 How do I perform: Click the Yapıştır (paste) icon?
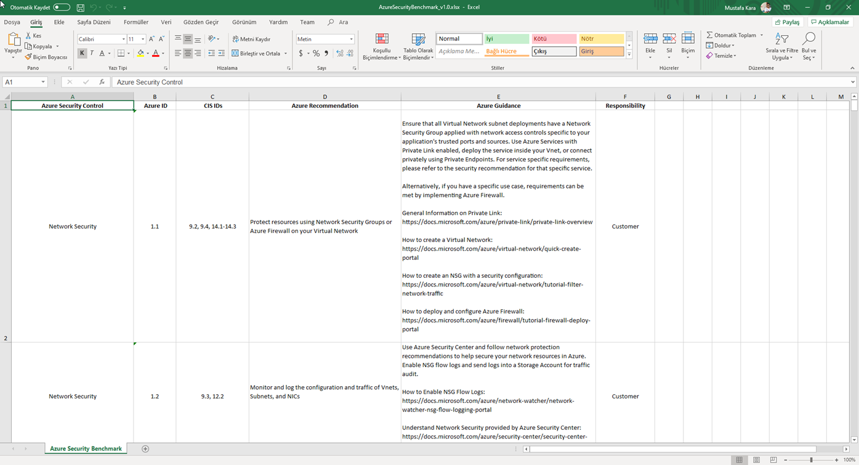point(13,41)
